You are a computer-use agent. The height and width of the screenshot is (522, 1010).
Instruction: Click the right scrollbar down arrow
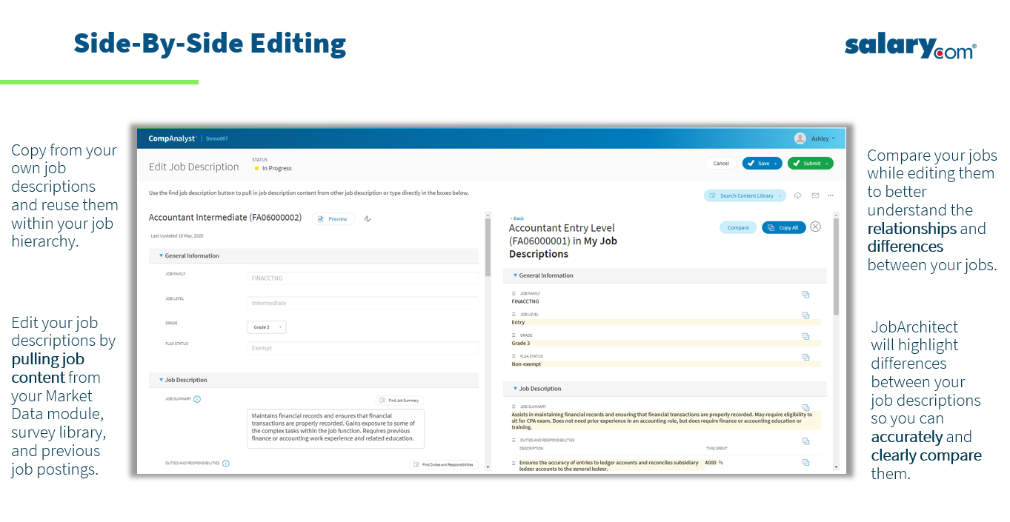click(837, 468)
